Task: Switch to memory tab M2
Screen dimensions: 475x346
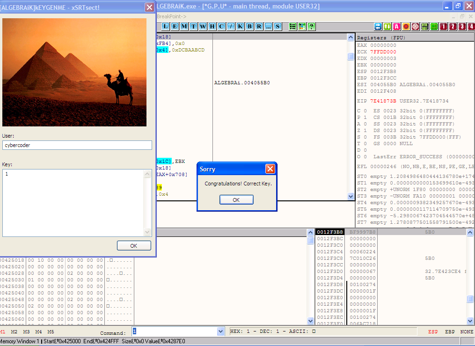Action: tap(14, 331)
